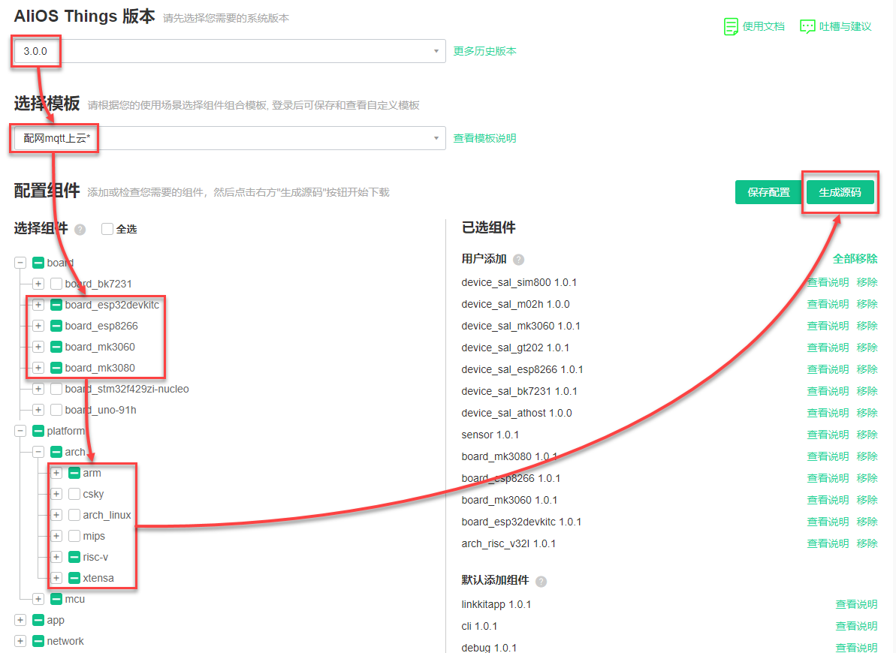Open the 查看模板说明 link

(x=484, y=138)
